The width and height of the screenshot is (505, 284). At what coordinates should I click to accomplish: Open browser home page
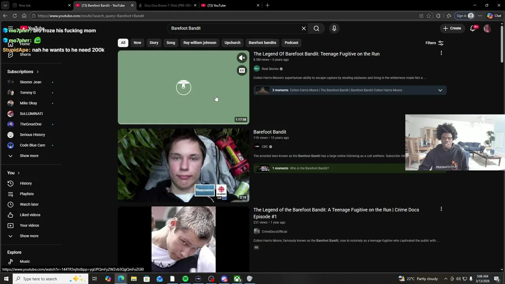point(24,16)
